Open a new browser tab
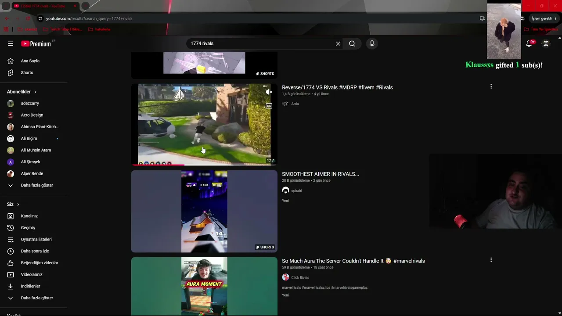562x316 pixels. [x=86, y=6]
